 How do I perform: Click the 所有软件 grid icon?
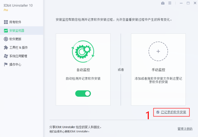tap(6, 22)
